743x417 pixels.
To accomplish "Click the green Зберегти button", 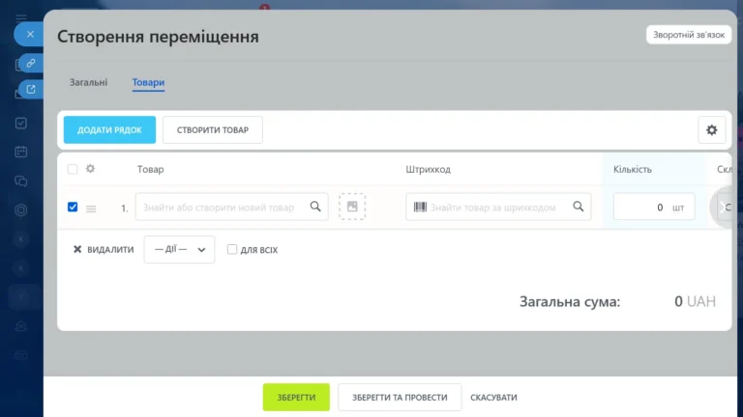I will (296, 397).
